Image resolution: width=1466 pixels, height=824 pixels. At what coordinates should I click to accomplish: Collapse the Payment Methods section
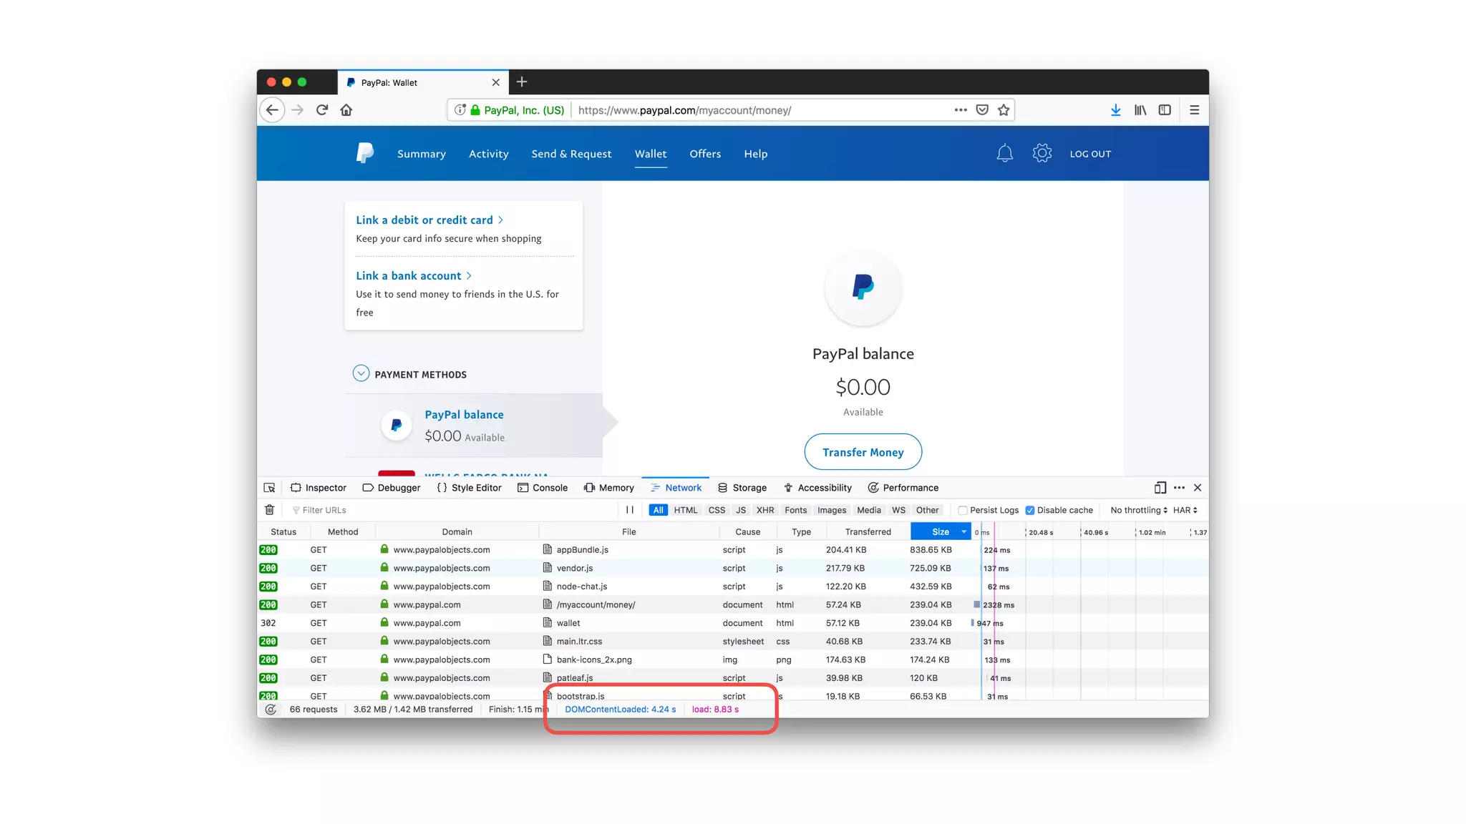coord(361,373)
